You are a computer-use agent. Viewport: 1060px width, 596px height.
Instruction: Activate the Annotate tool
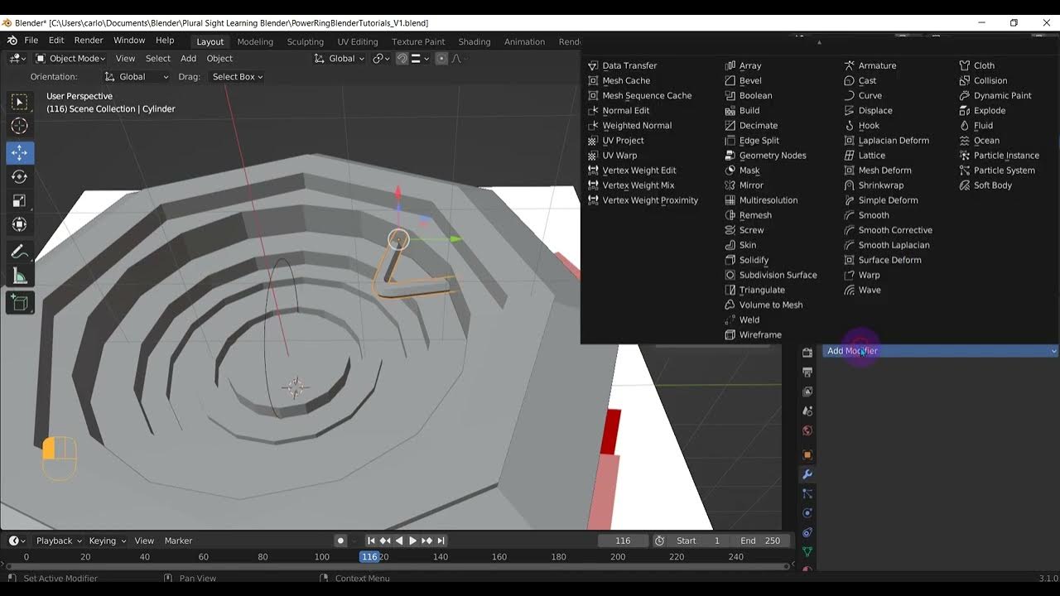(19, 252)
